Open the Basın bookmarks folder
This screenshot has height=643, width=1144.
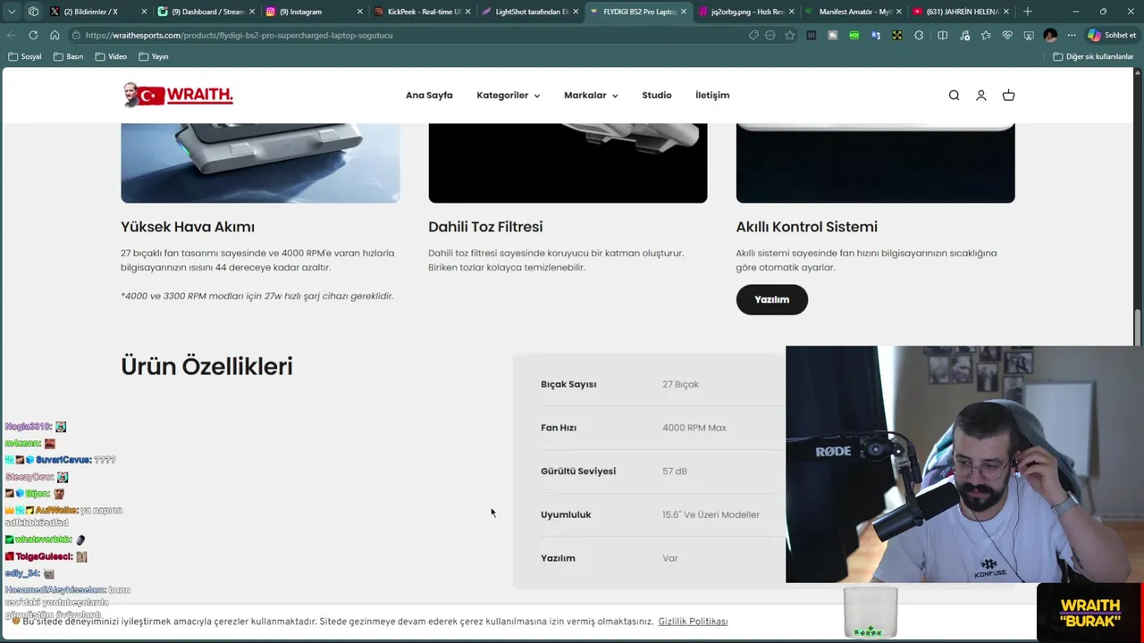click(x=69, y=56)
